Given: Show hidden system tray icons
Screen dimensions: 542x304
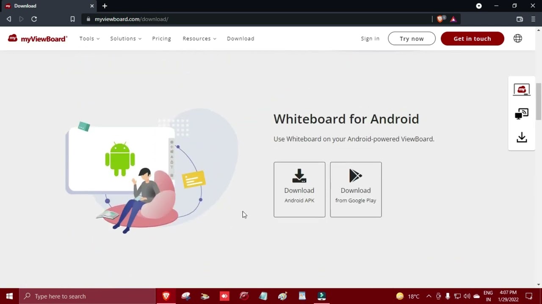Looking at the screenshot, I should pos(429,296).
